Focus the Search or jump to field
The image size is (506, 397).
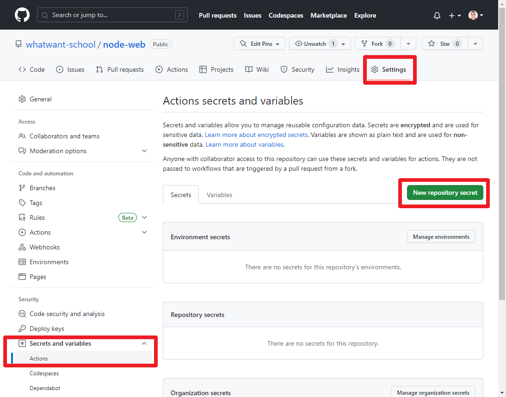112,15
